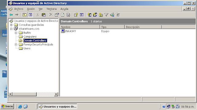Open the Ver menu
The width and height of the screenshot is (197, 110).
point(40,9)
